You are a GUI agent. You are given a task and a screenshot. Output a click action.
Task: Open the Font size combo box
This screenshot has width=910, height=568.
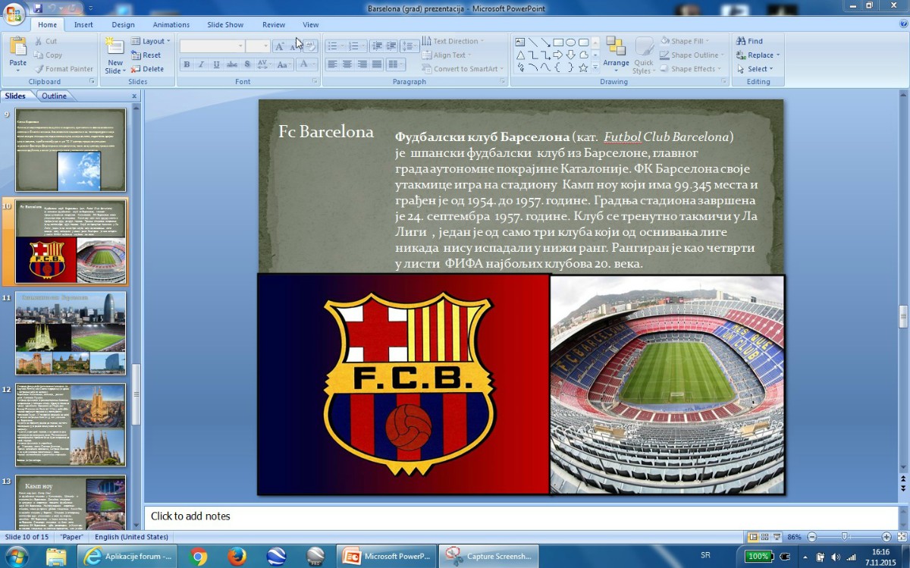click(258, 46)
